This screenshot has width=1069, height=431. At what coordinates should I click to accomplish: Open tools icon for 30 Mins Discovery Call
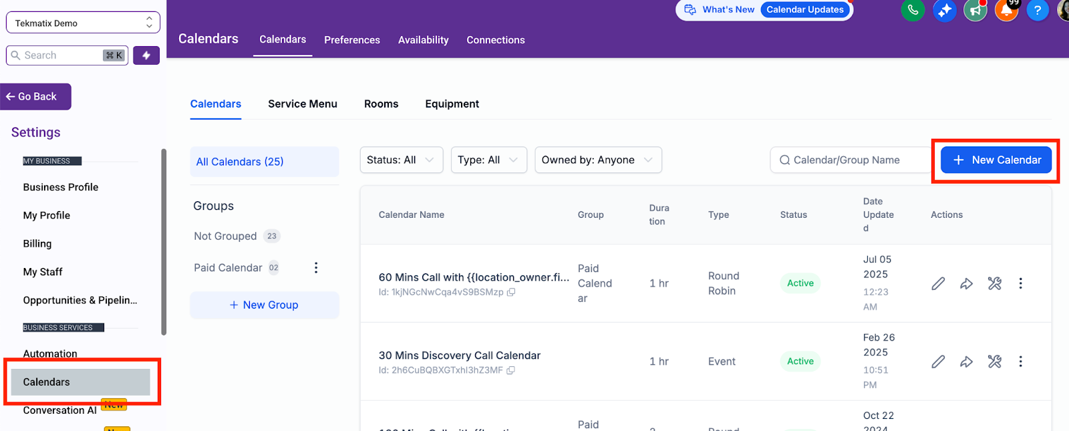[995, 362]
